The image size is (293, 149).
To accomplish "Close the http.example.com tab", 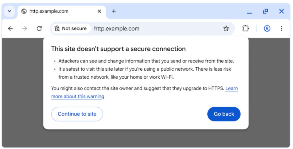I will (99, 11).
